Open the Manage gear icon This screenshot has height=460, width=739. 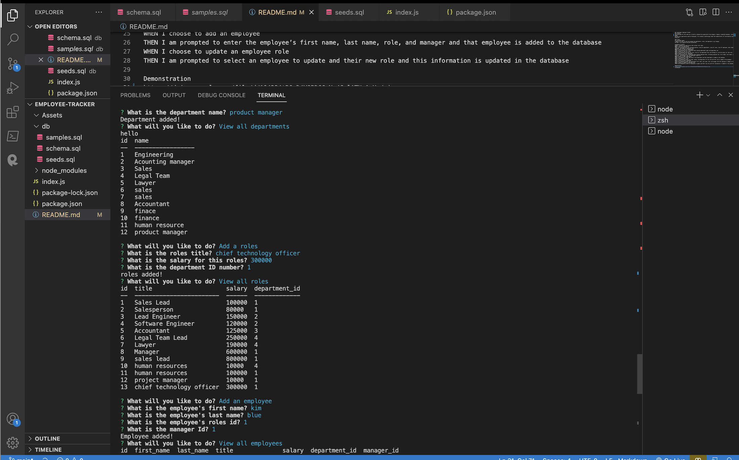[x=12, y=443]
